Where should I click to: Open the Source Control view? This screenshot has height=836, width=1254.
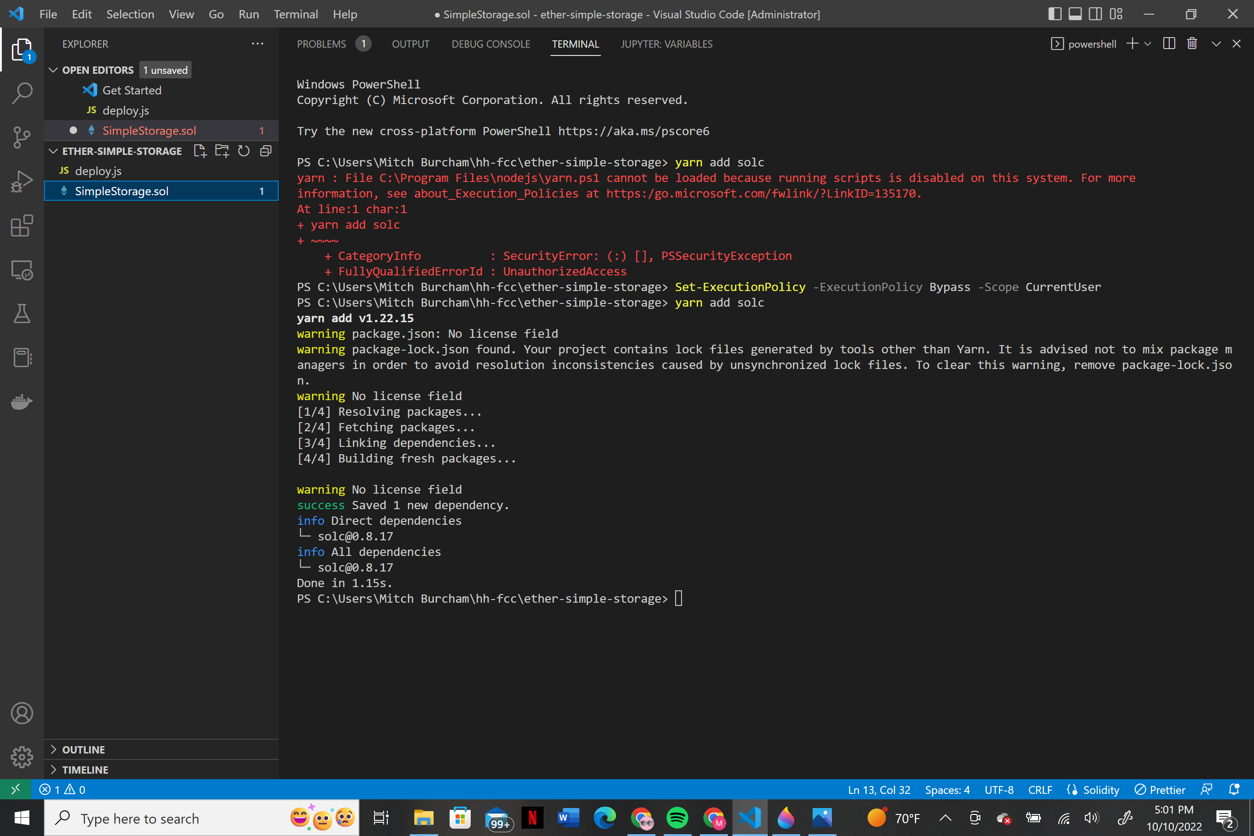click(22, 137)
